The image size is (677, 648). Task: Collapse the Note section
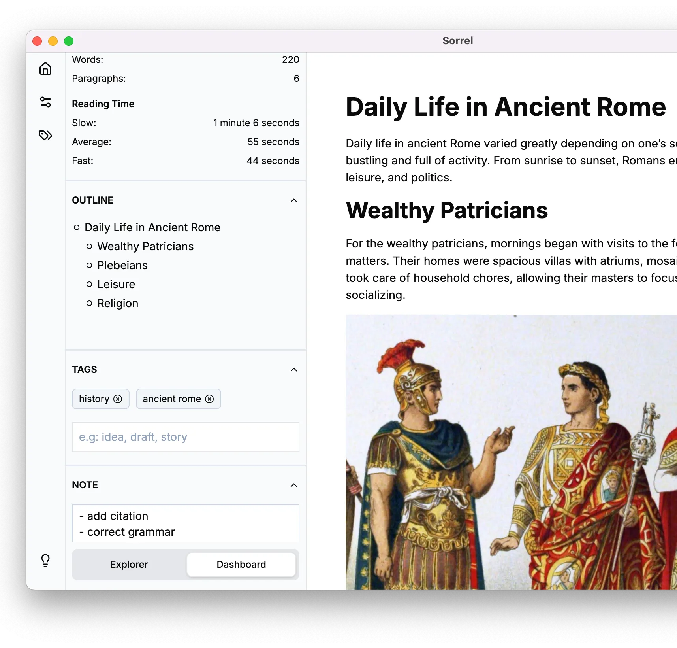(293, 485)
